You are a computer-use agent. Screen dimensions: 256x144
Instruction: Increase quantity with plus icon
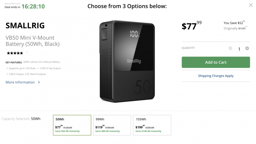coord(247,48)
